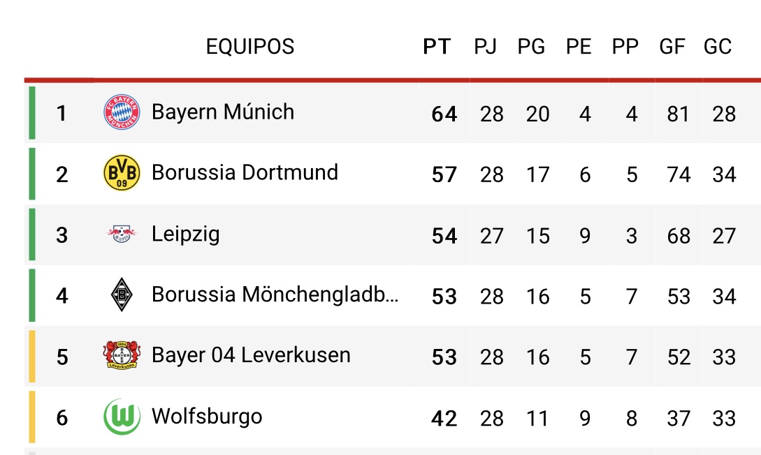The height and width of the screenshot is (455, 761).
Task: Open the Bayern Múnich team name
Action: pos(223,112)
